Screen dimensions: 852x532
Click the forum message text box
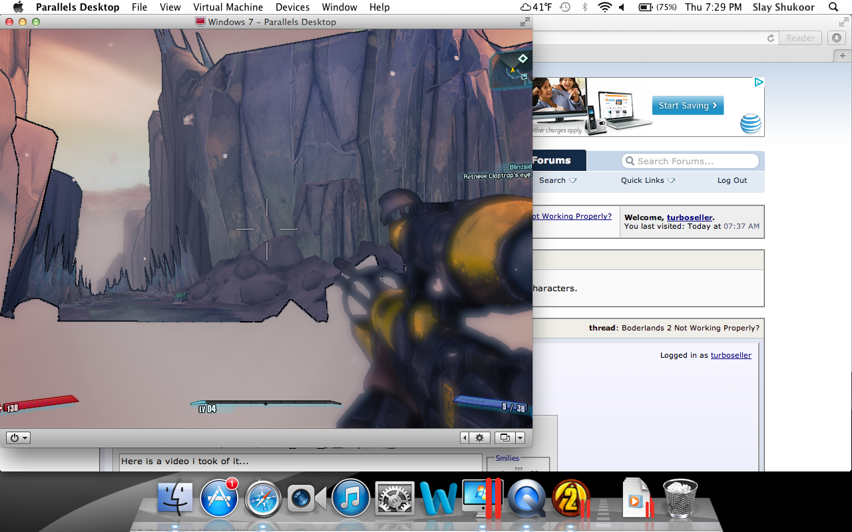pyautogui.click(x=301, y=463)
